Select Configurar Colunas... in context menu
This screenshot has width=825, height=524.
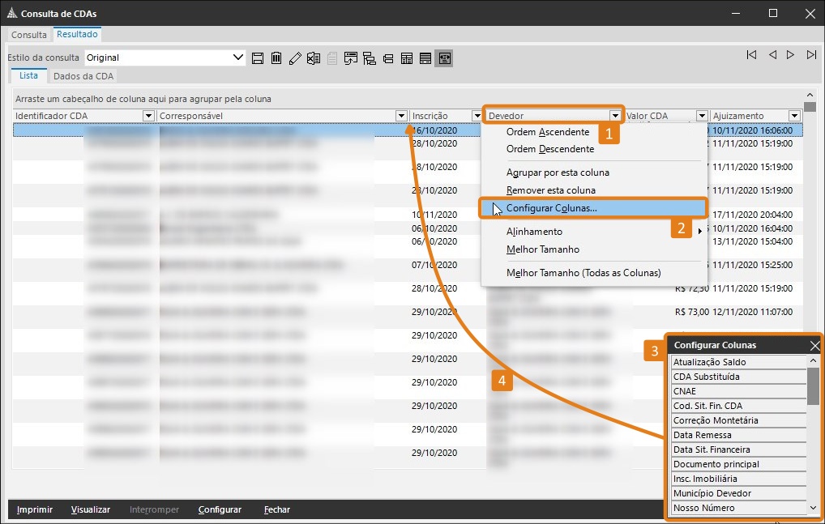[x=551, y=208]
